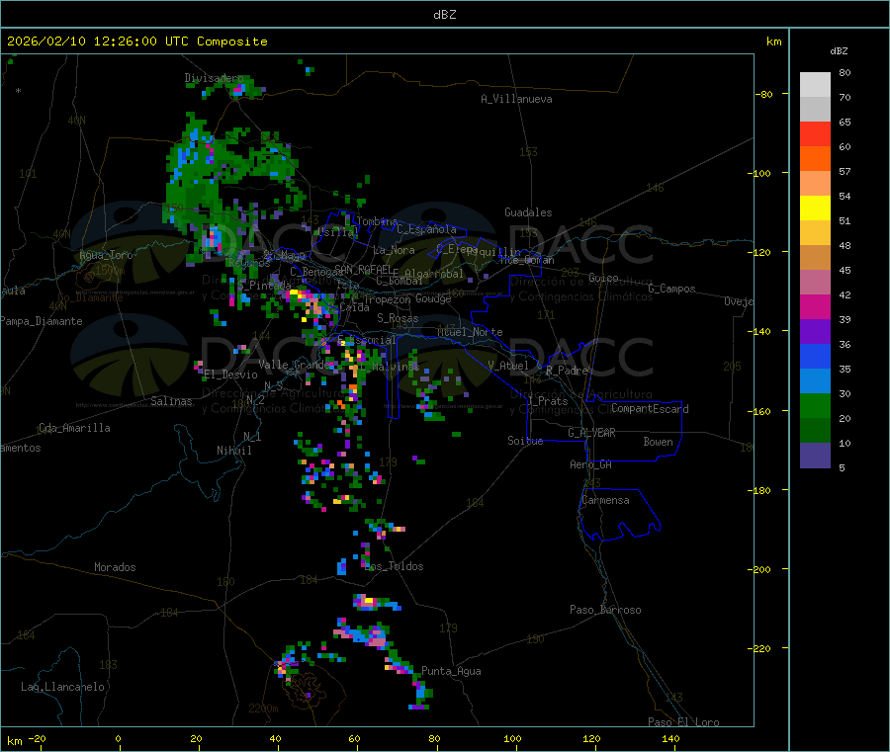Click the 100 km x-axis tick label
Viewport: 890px width, 752px height.
point(512,738)
